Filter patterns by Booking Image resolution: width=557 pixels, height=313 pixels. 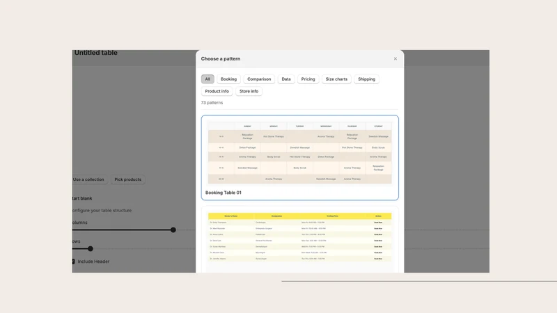click(228, 79)
